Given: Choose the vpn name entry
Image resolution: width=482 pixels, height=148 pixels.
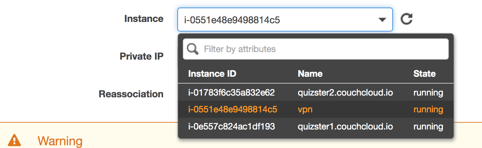Looking at the screenshot, I should (x=305, y=110).
